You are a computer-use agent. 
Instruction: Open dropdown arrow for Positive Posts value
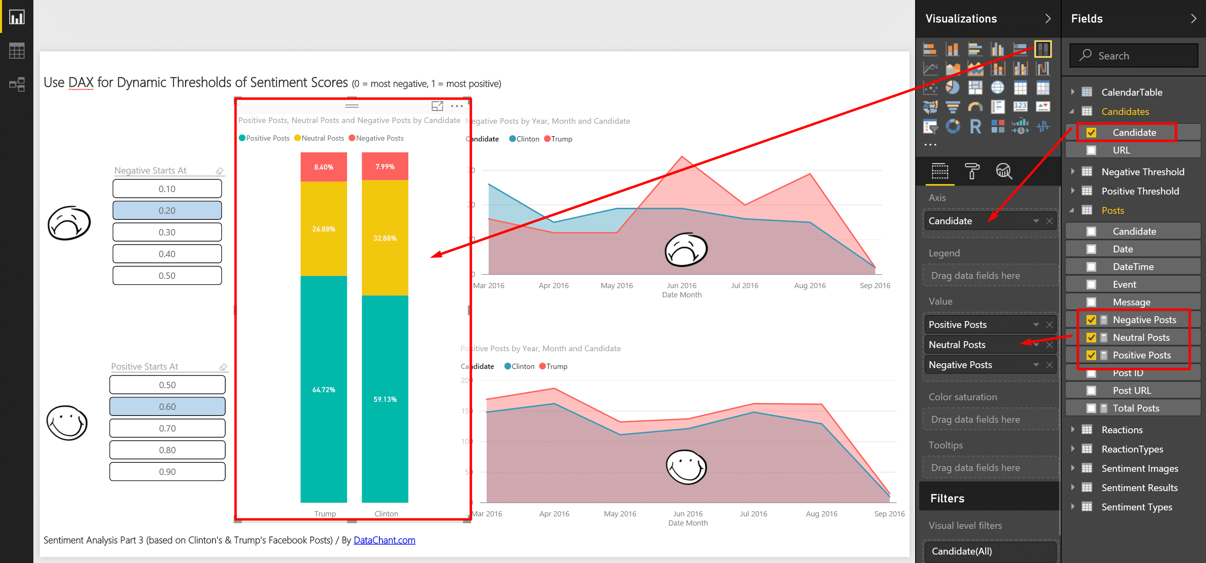coord(1036,325)
